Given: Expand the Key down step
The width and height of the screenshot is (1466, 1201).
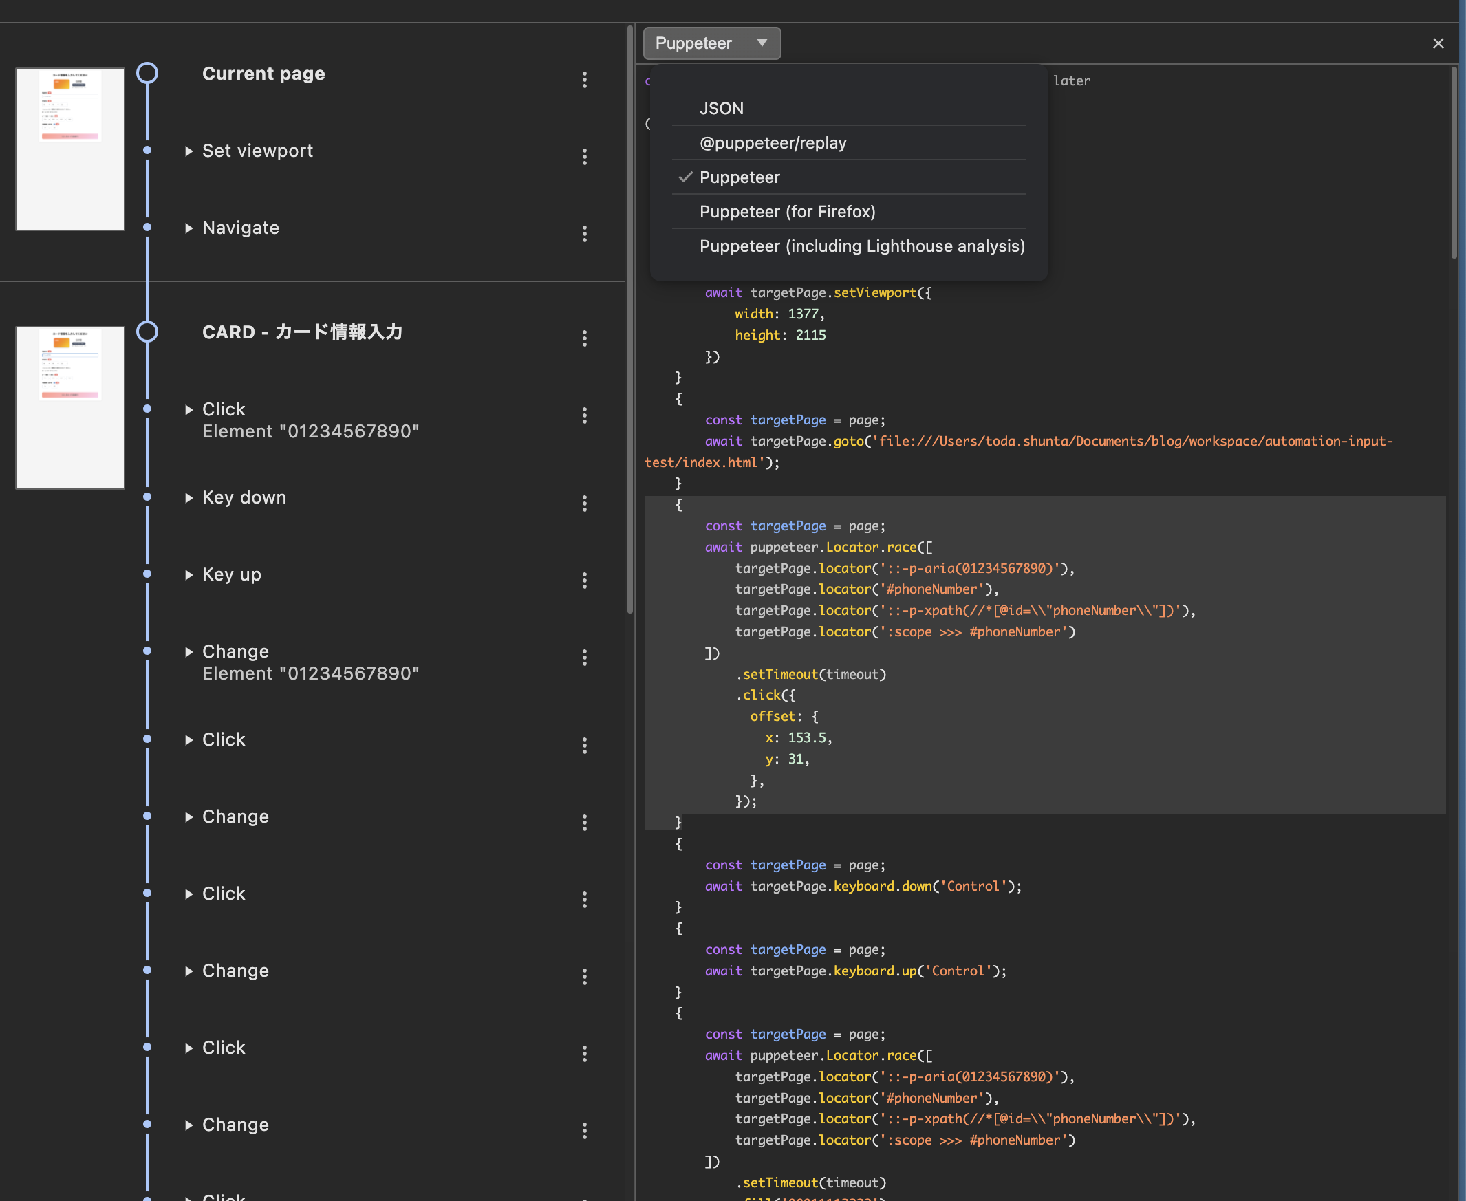Looking at the screenshot, I should tap(189, 497).
